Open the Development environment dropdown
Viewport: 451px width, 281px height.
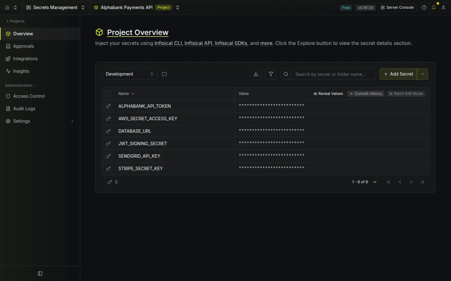click(x=130, y=74)
